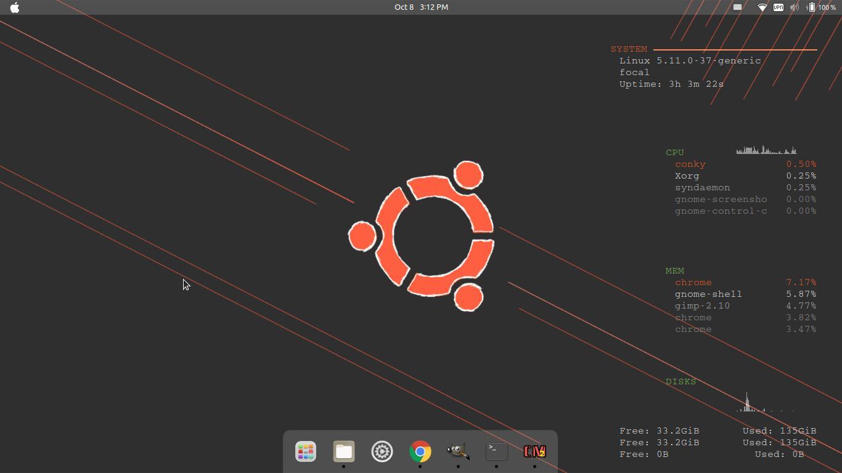The width and height of the screenshot is (842, 473).
Task: Open the Terminal from the dock
Action: click(x=497, y=451)
